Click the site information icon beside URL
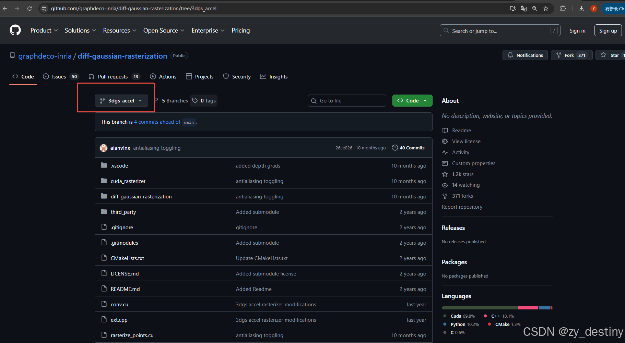 coord(44,9)
